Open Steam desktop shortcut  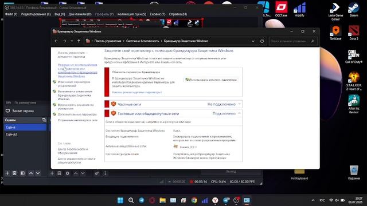pos(354,10)
